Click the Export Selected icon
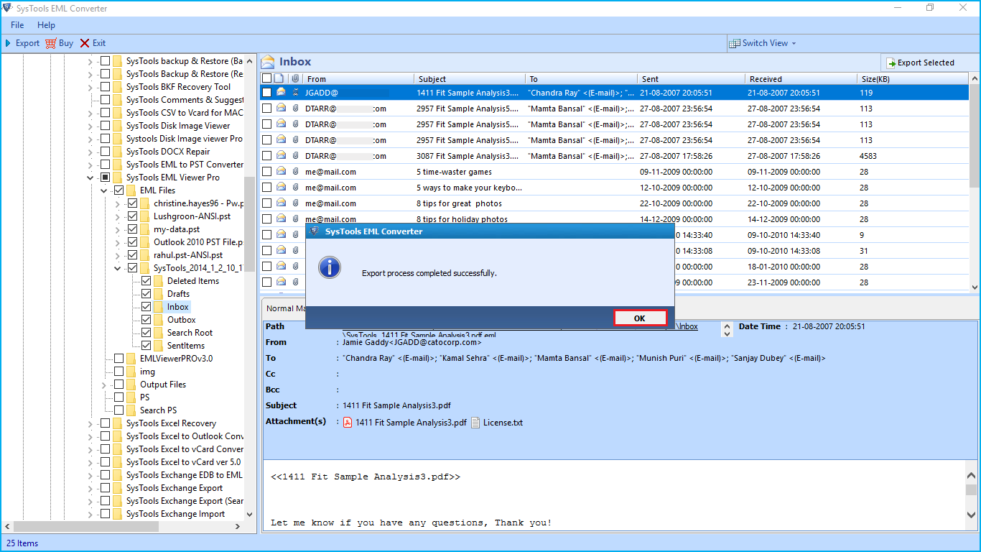Screen dimensions: 981x552 (891, 63)
